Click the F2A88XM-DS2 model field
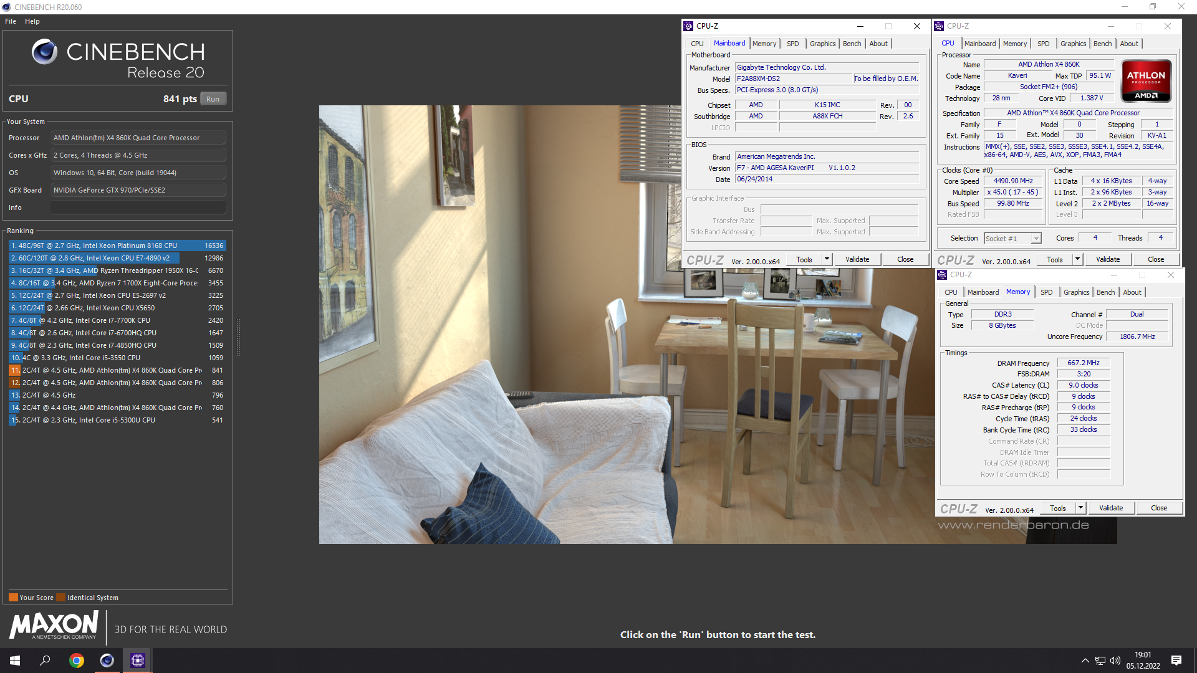Image resolution: width=1197 pixels, height=673 pixels. 794,79
